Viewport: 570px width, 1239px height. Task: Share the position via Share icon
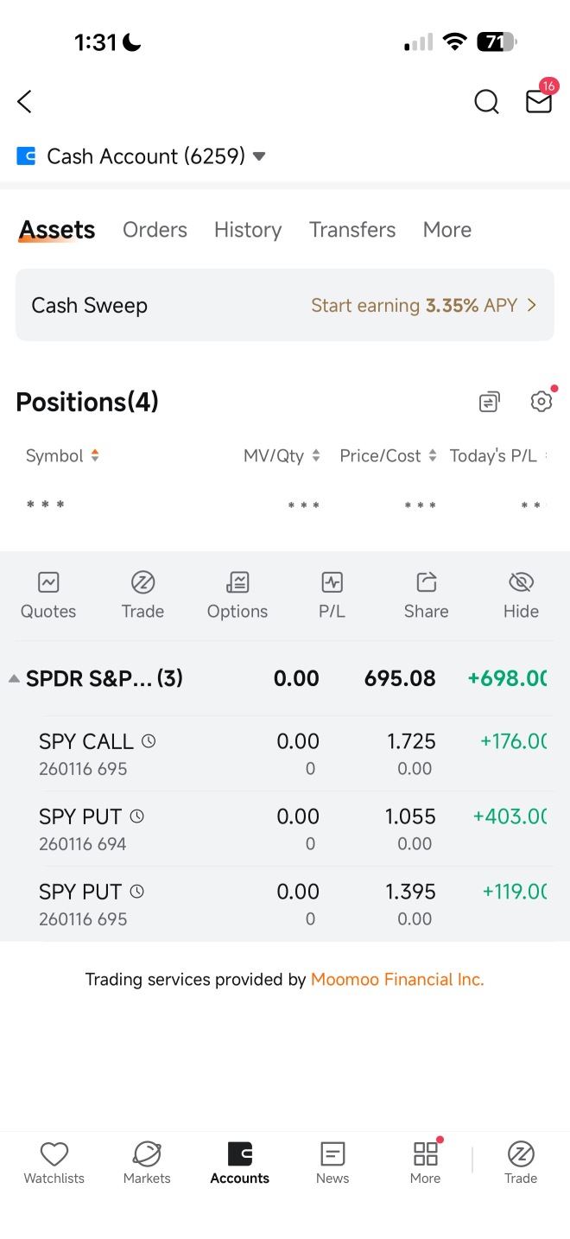pos(427,595)
